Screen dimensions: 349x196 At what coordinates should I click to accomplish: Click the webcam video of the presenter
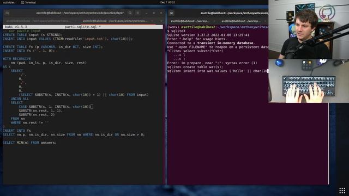(x=309, y=29)
